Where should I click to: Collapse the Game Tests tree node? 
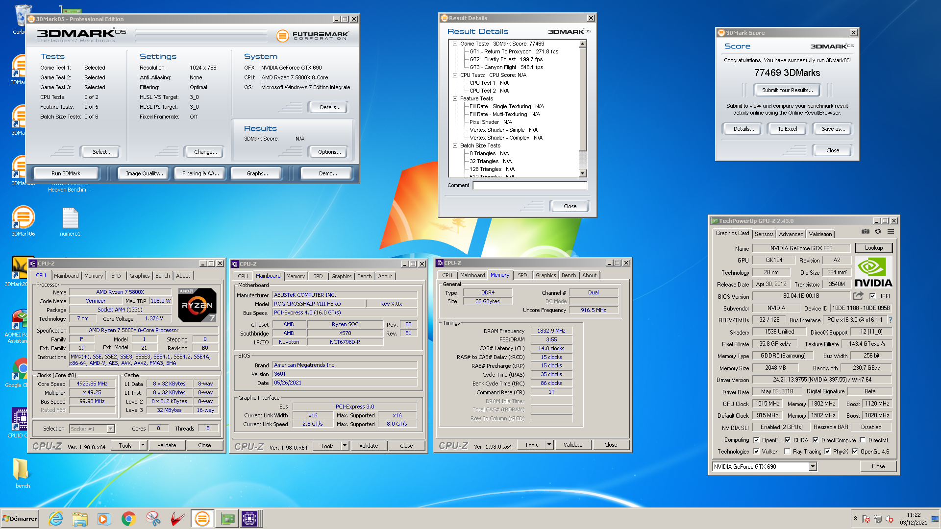pos(455,44)
